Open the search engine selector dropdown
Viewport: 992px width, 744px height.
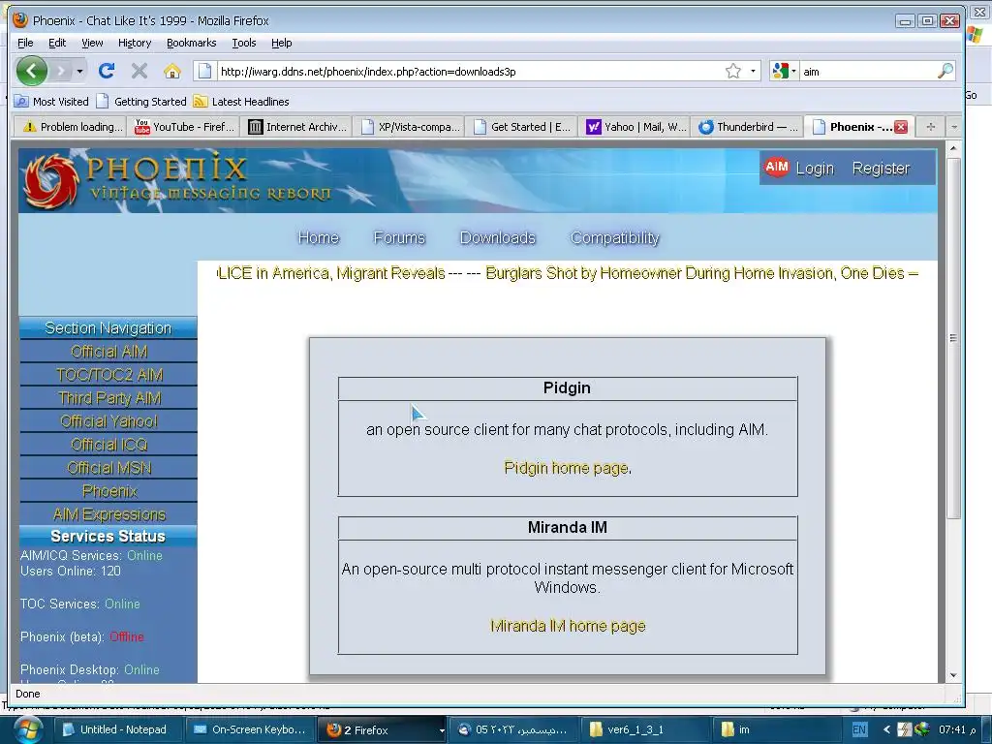tap(784, 71)
